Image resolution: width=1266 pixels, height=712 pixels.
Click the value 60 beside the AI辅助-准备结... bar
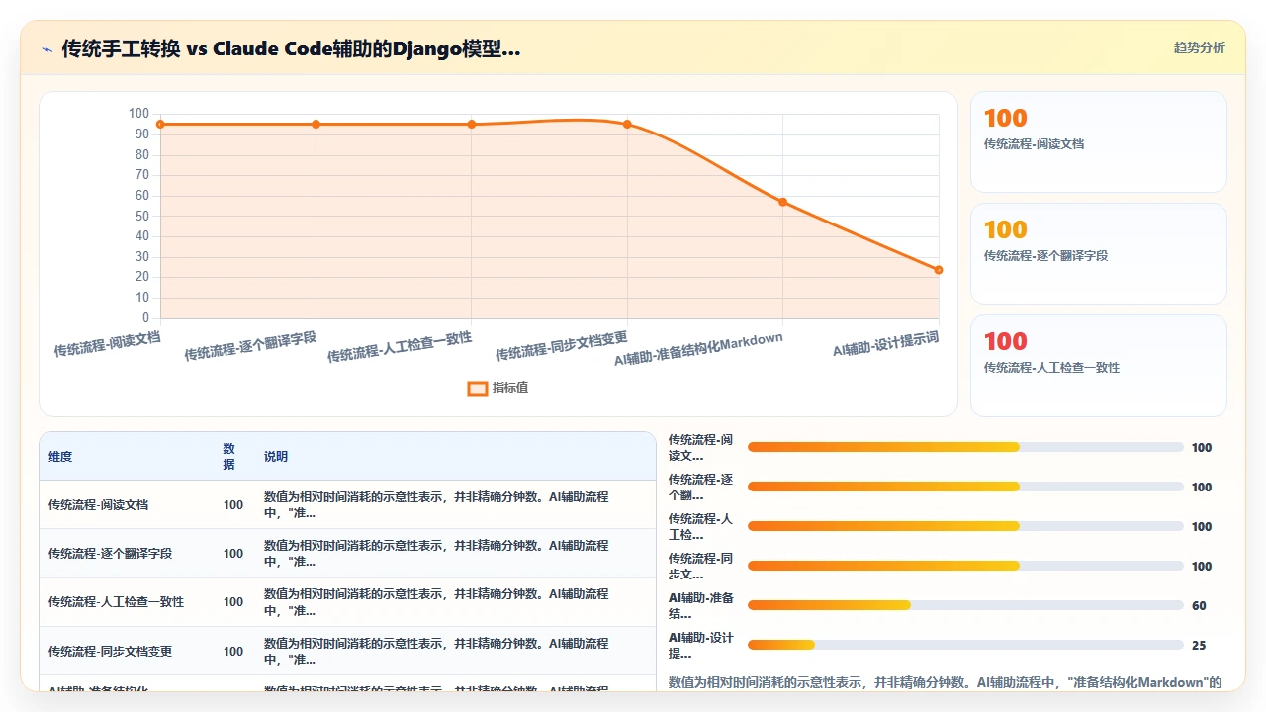(x=1199, y=606)
